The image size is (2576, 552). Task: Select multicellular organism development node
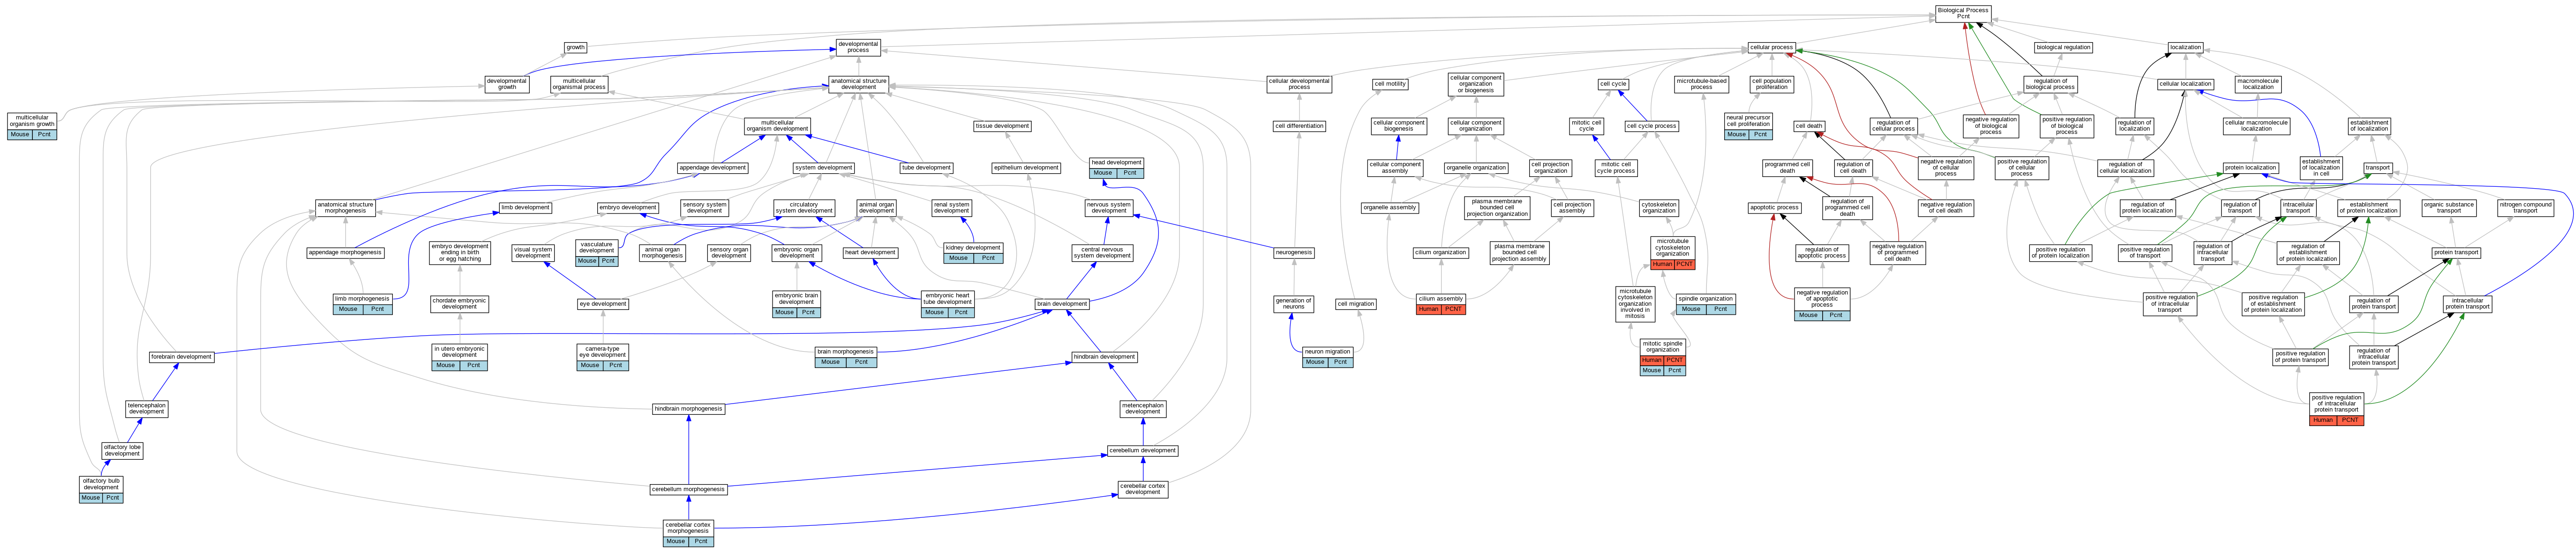coord(777,126)
